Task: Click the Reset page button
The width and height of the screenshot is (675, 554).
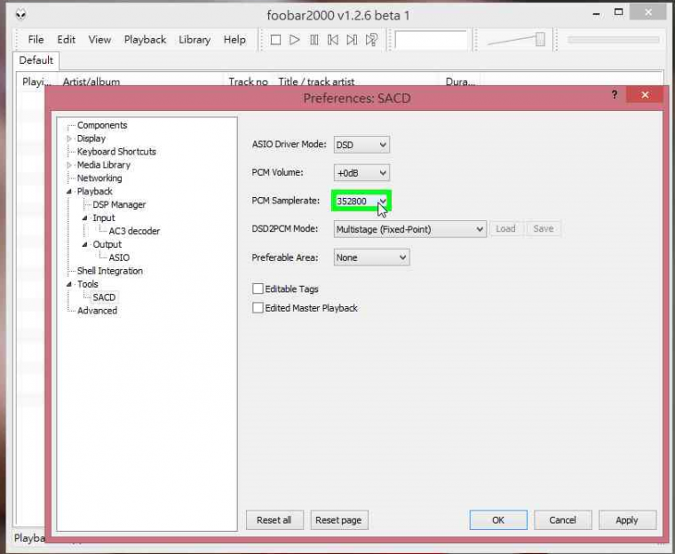Action: tap(338, 520)
